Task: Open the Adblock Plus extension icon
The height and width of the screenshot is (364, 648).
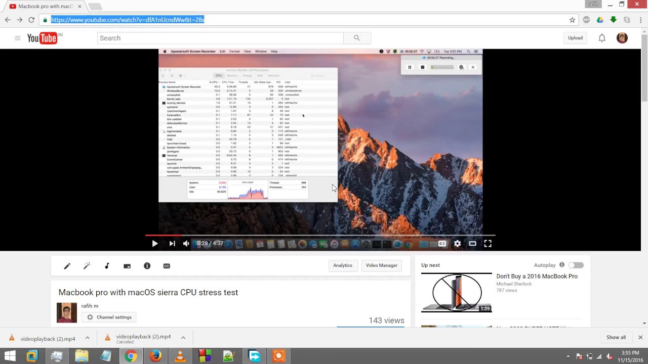Action: [586, 20]
